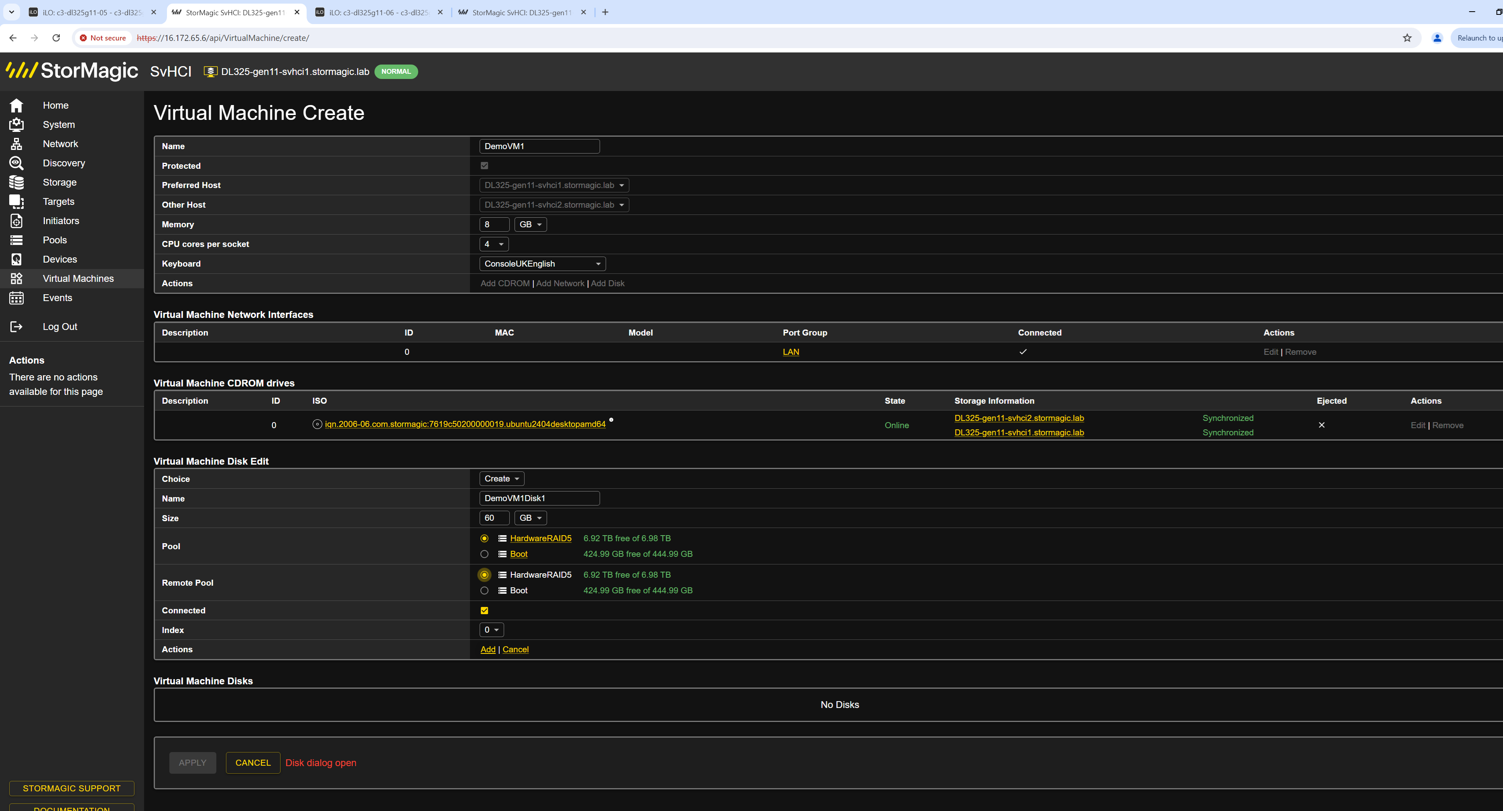The height and width of the screenshot is (811, 1503).
Task: Click the ISO disc icon in the CDROM row
Action: click(x=317, y=424)
